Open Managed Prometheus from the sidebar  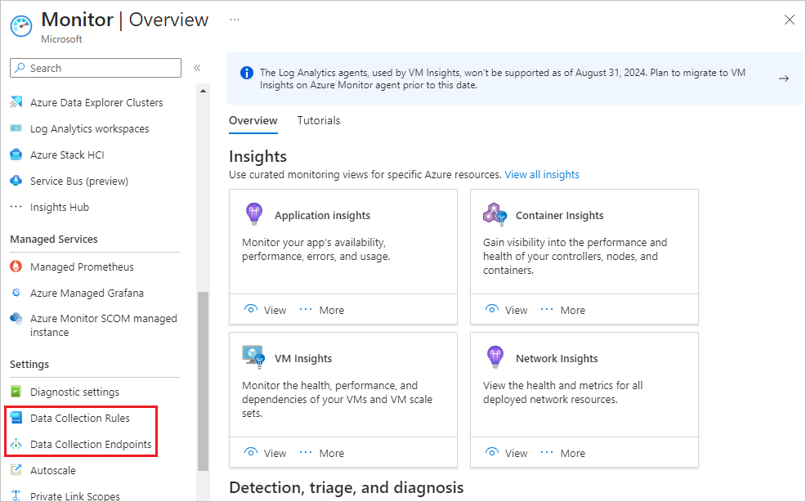(81, 267)
